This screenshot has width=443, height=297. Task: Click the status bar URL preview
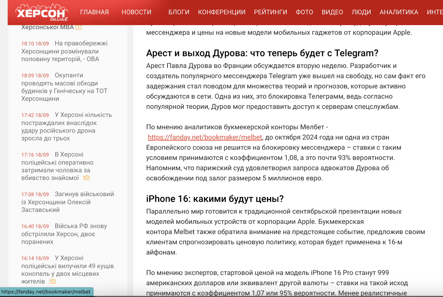pyautogui.click(x=46, y=292)
